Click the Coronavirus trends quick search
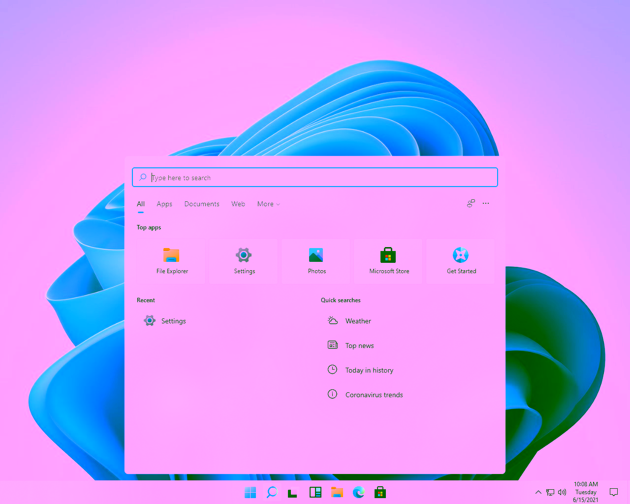The image size is (630, 504). (x=374, y=395)
